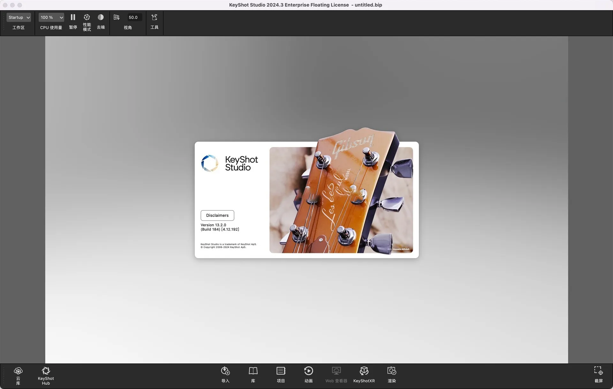613x389 pixels.
Task: Open the 渲染 render dialog
Action: click(392, 375)
